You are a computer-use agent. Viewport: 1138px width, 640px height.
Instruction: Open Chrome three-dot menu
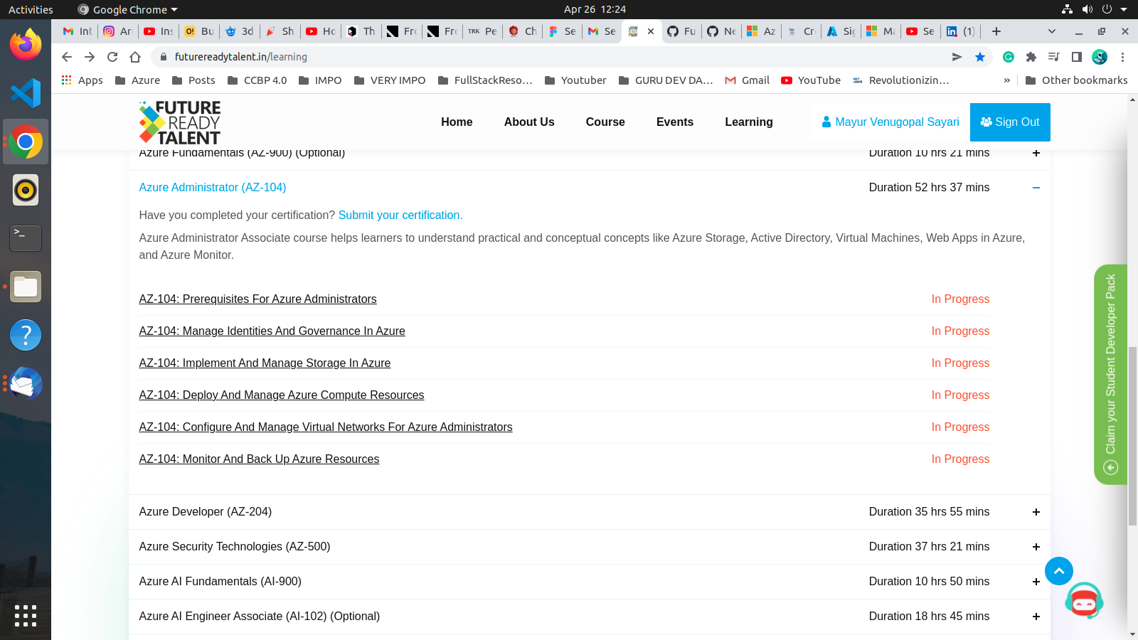click(1122, 57)
